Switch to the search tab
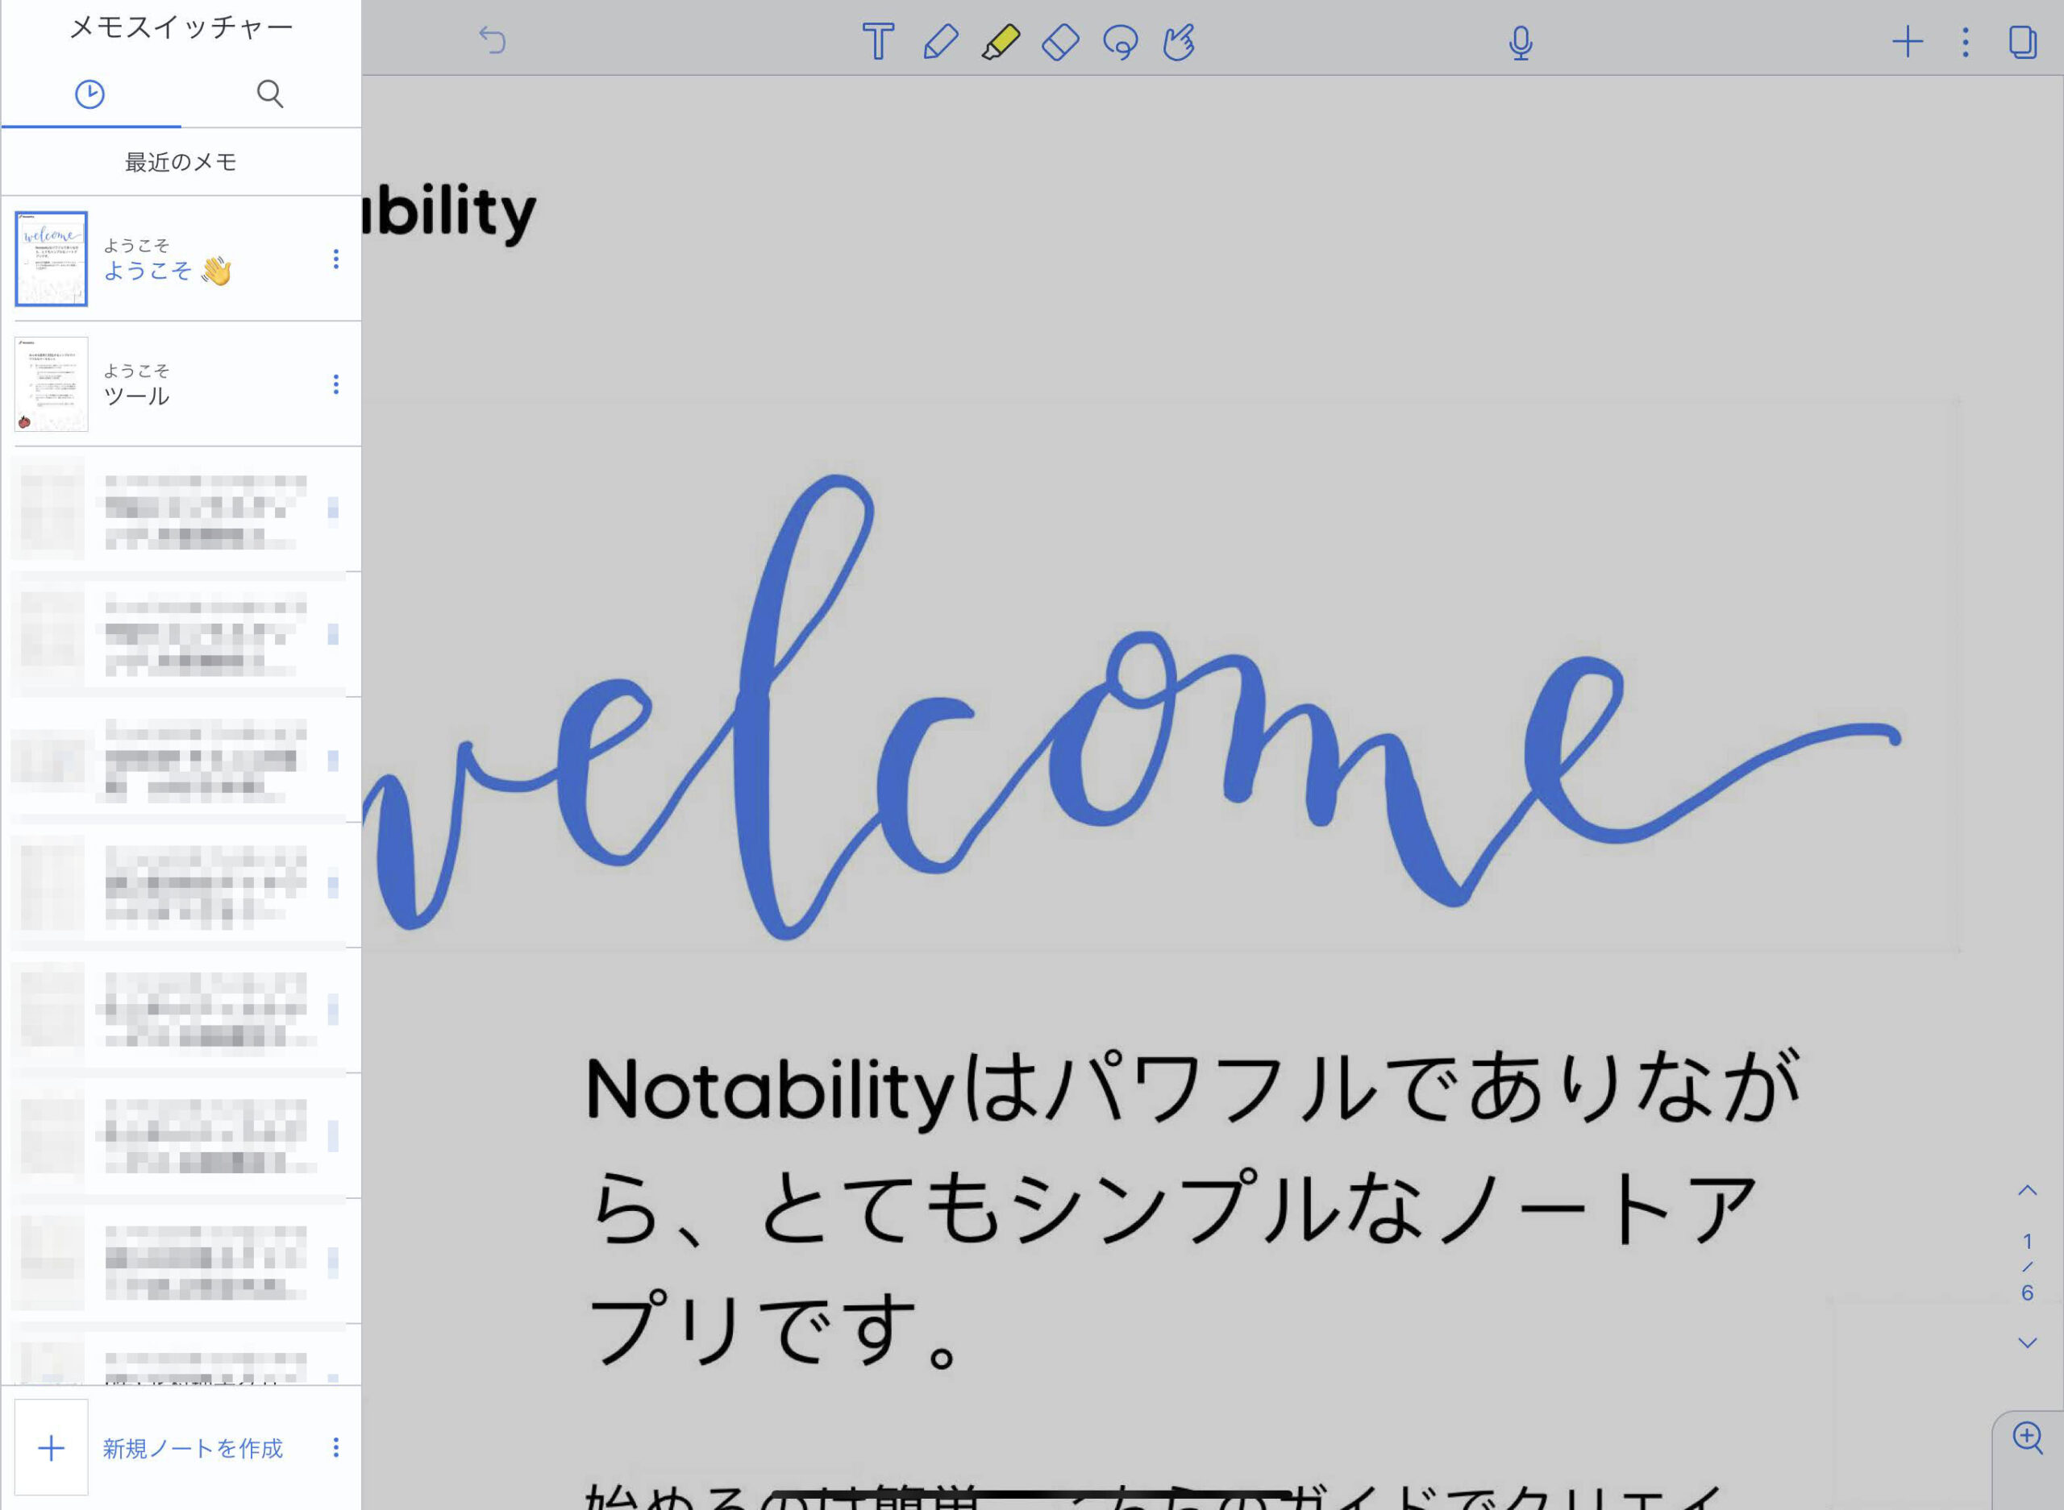 point(270,94)
